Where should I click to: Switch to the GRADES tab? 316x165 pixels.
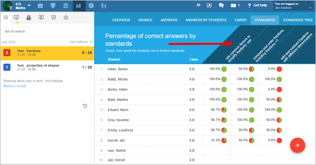(x=145, y=20)
